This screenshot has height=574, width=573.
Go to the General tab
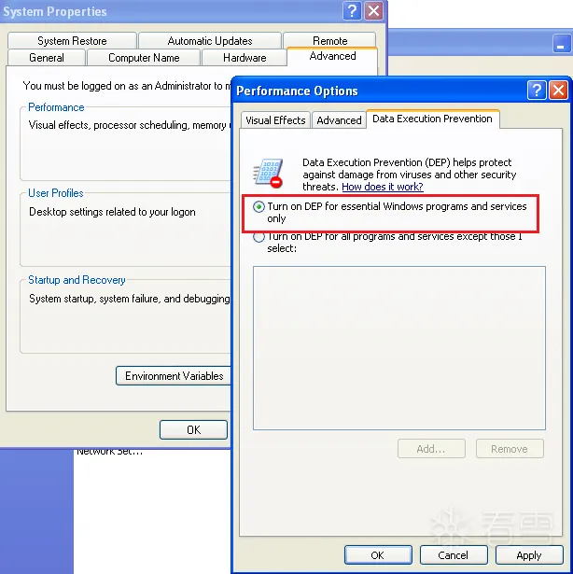(x=47, y=58)
